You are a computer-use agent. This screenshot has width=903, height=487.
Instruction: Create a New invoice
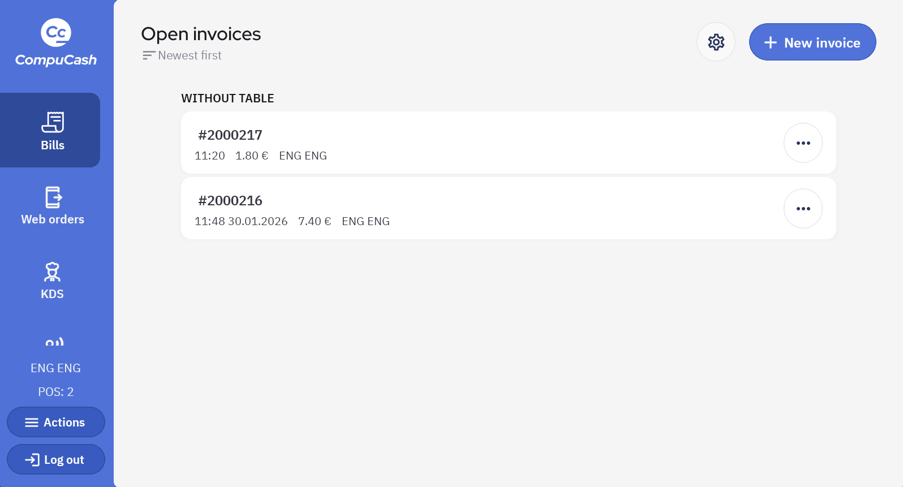pyautogui.click(x=812, y=42)
